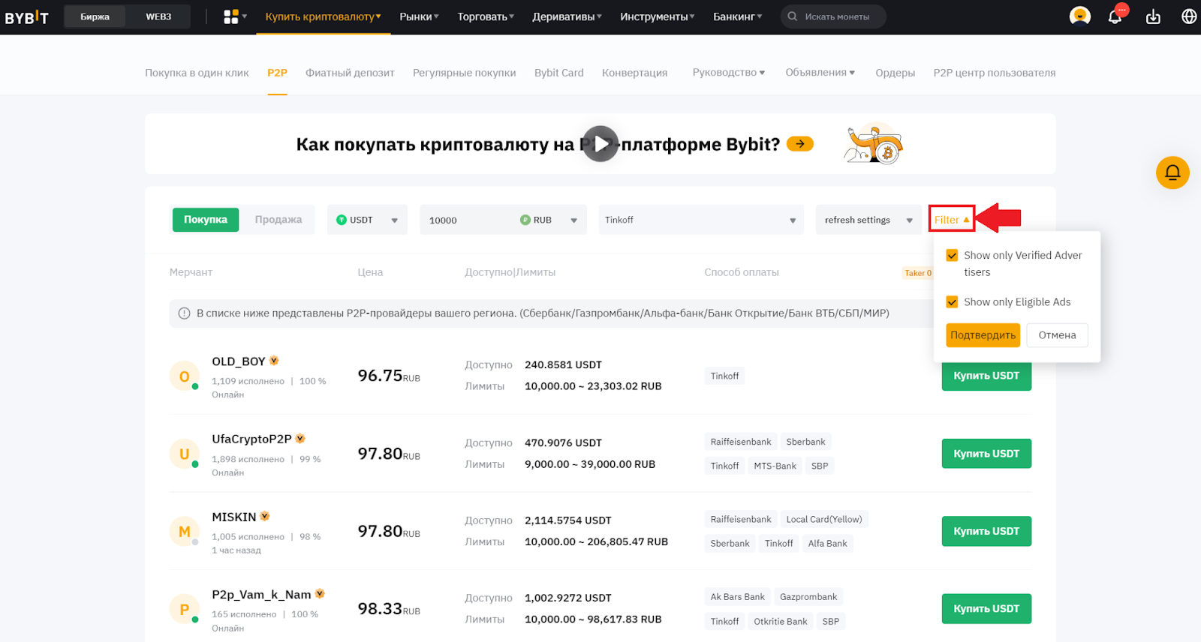Confirm filter with Подтвердить button
Viewport: 1201px width, 642px height.
pyautogui.click(x=983, y=335)
